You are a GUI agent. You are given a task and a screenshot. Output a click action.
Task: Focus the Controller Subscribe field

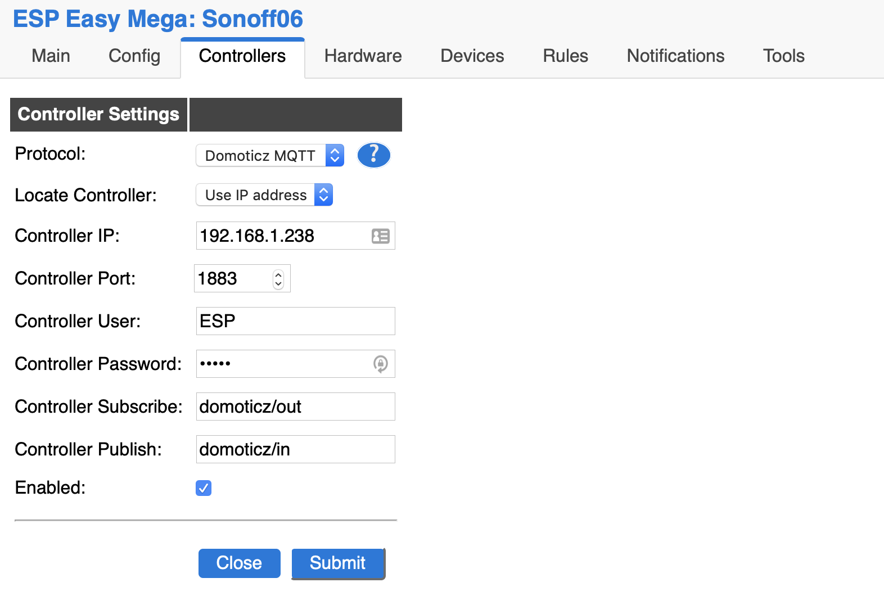click(296, 407)
